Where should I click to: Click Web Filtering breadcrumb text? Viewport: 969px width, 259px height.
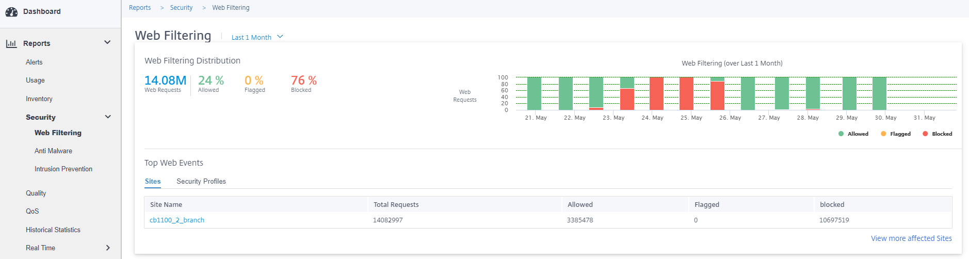[x=231, y=8]
